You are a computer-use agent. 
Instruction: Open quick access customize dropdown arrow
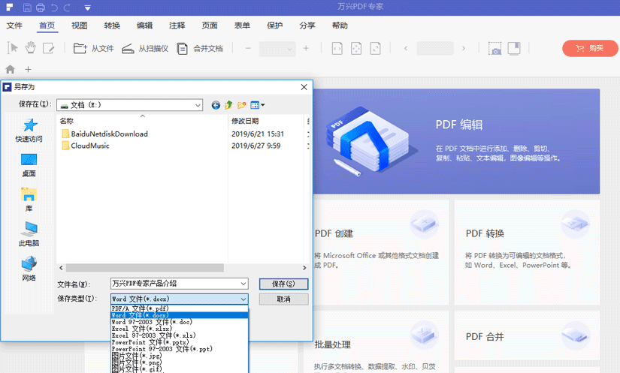(88, 8)
